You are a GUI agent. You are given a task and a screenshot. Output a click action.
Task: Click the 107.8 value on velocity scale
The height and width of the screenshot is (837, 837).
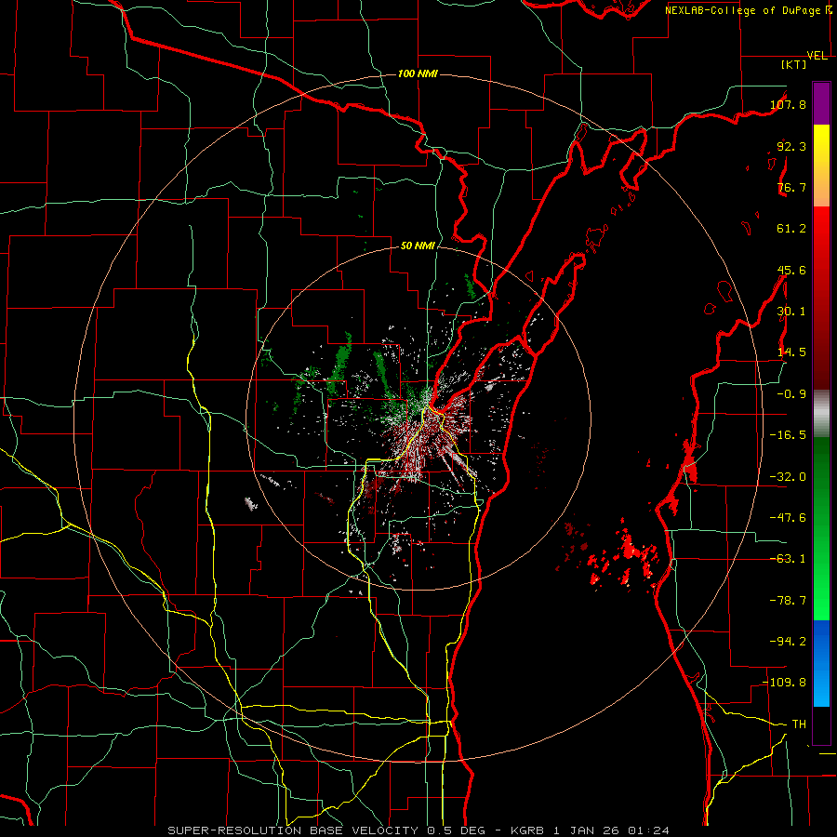tap(788, 104)
